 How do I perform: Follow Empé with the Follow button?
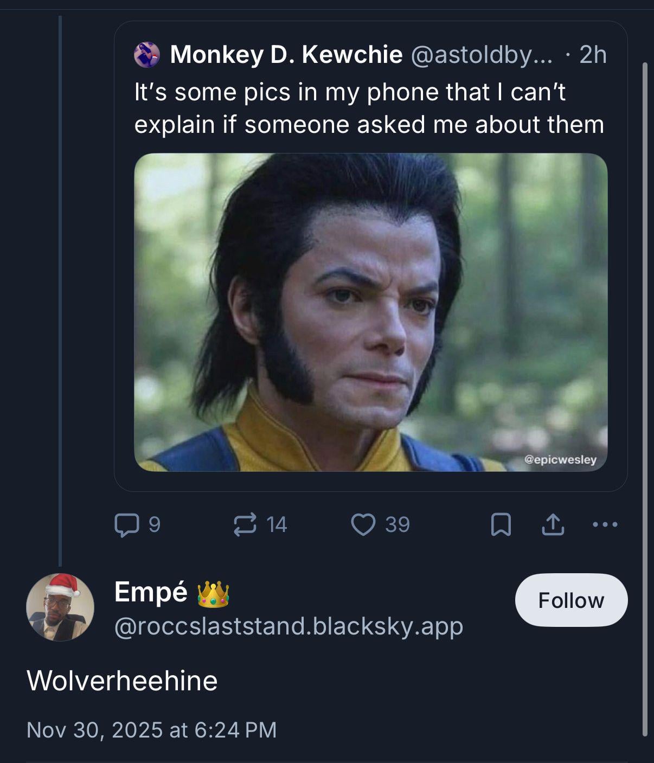point(571,600)
